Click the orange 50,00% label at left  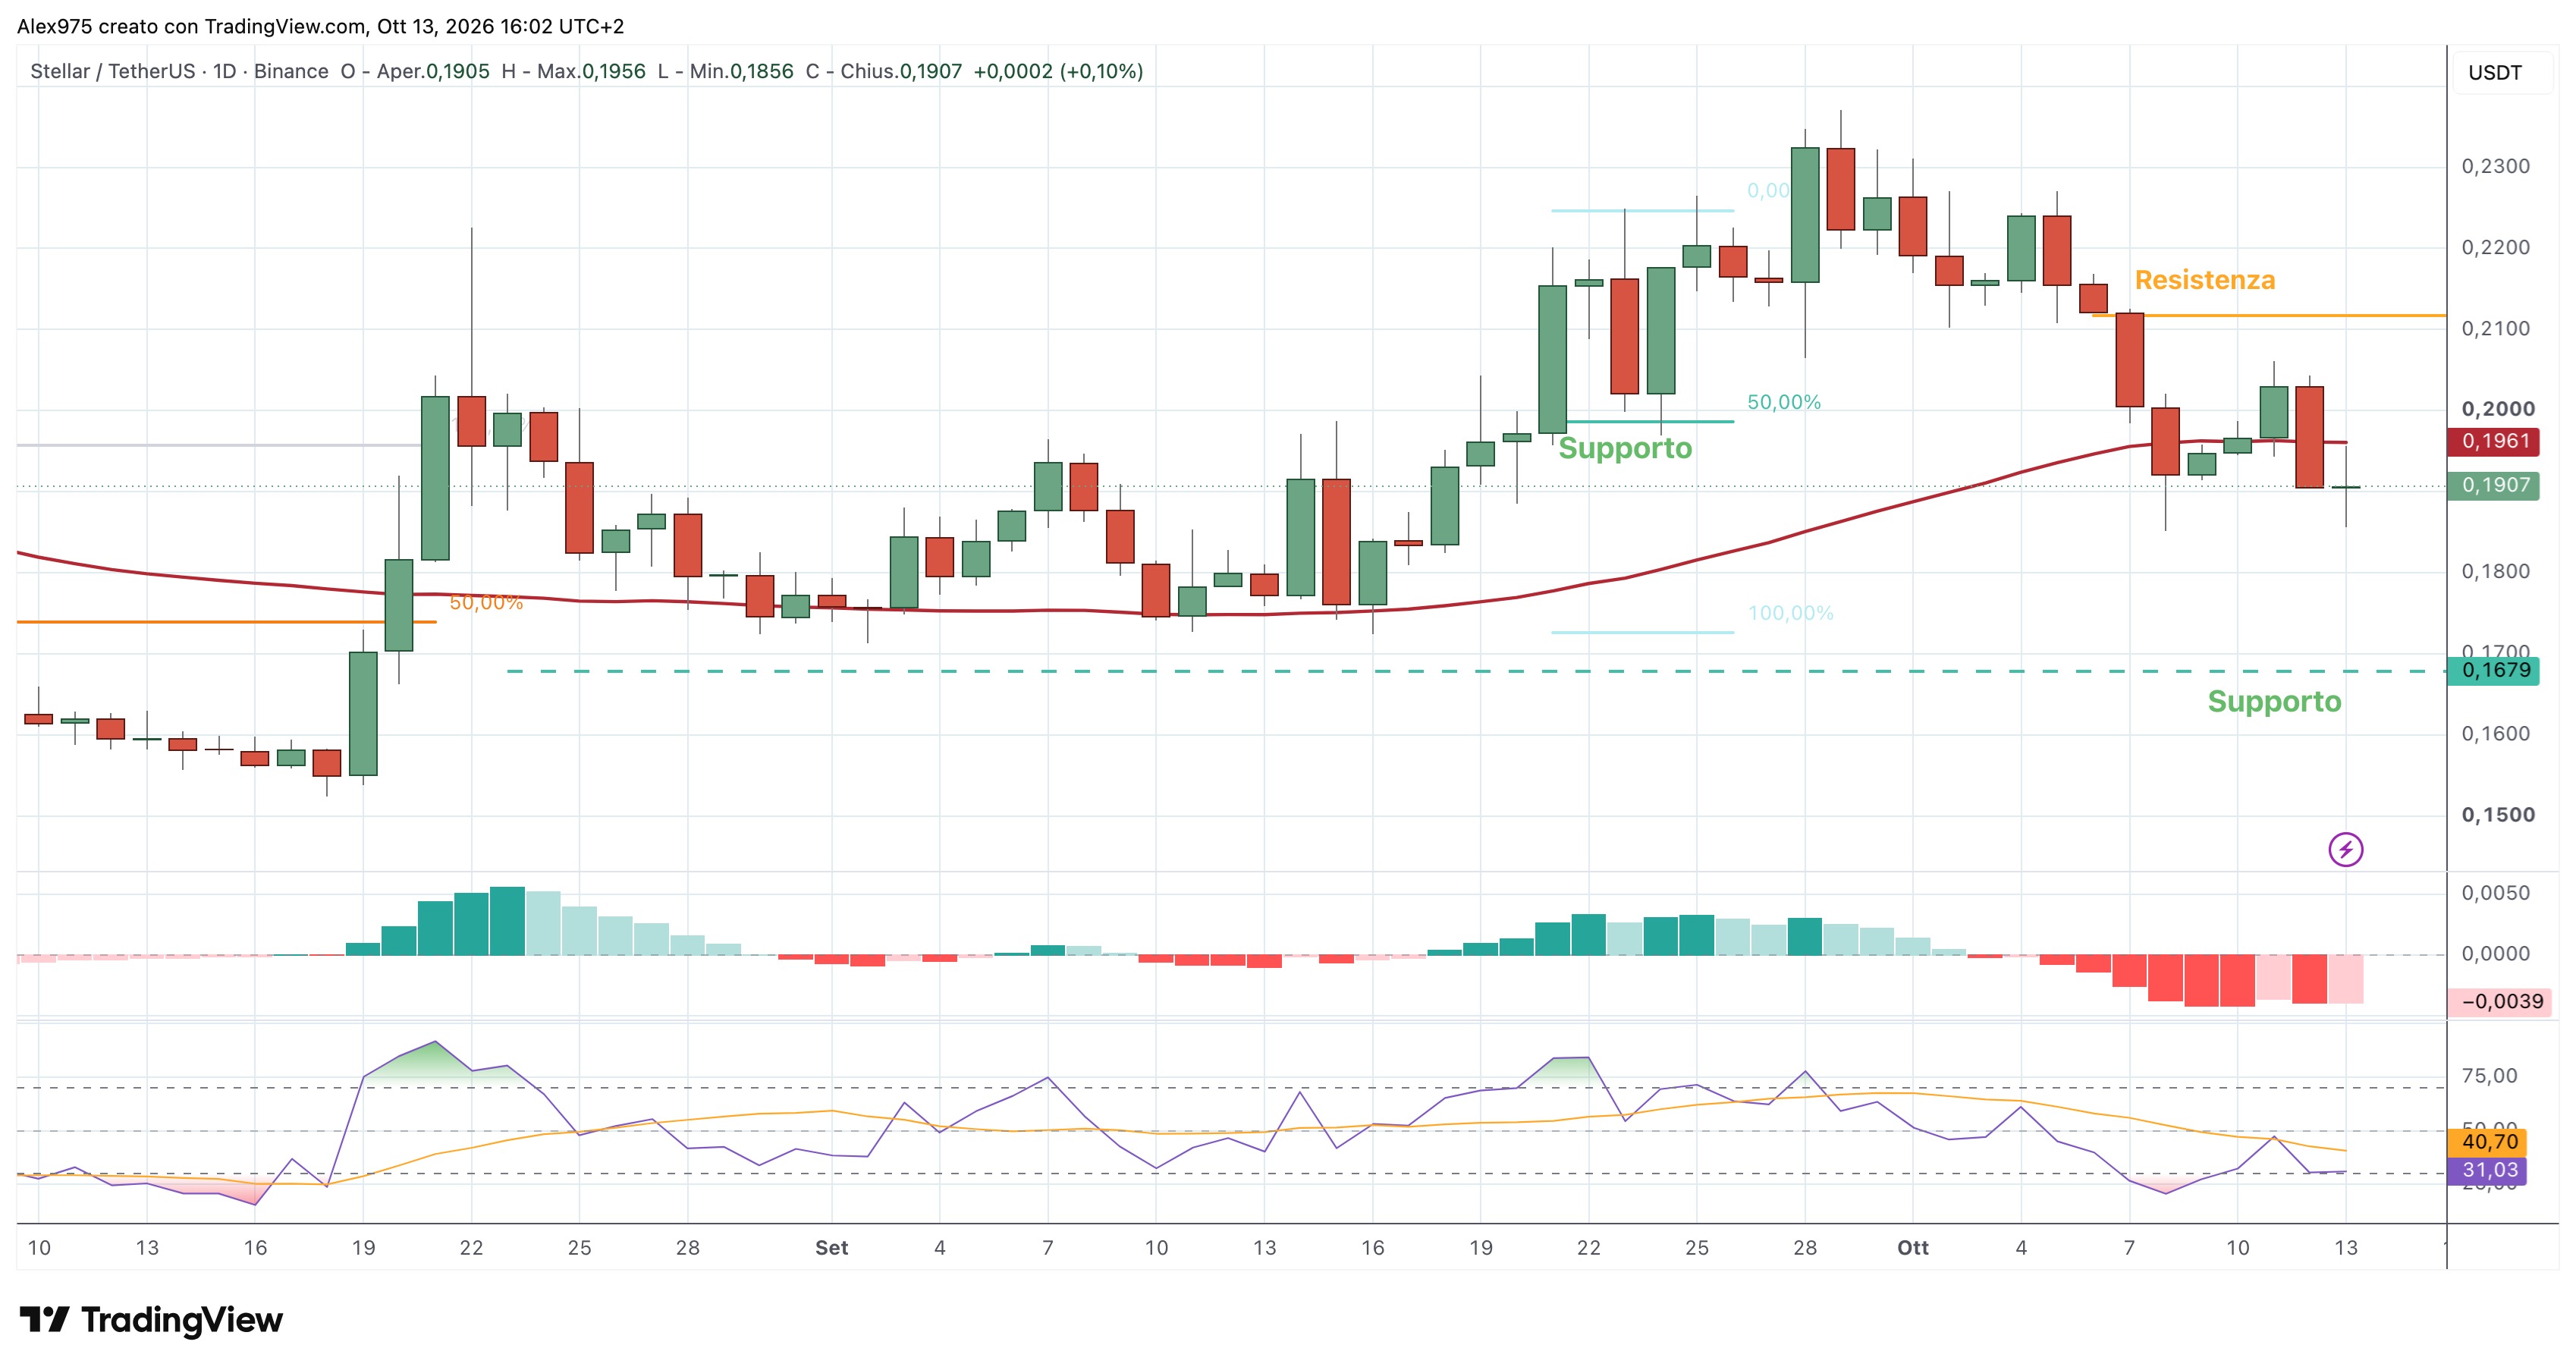point(486,602)
